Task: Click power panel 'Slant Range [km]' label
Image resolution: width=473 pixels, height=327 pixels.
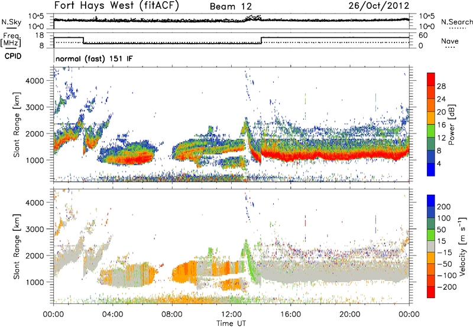Action: (17, 125)
